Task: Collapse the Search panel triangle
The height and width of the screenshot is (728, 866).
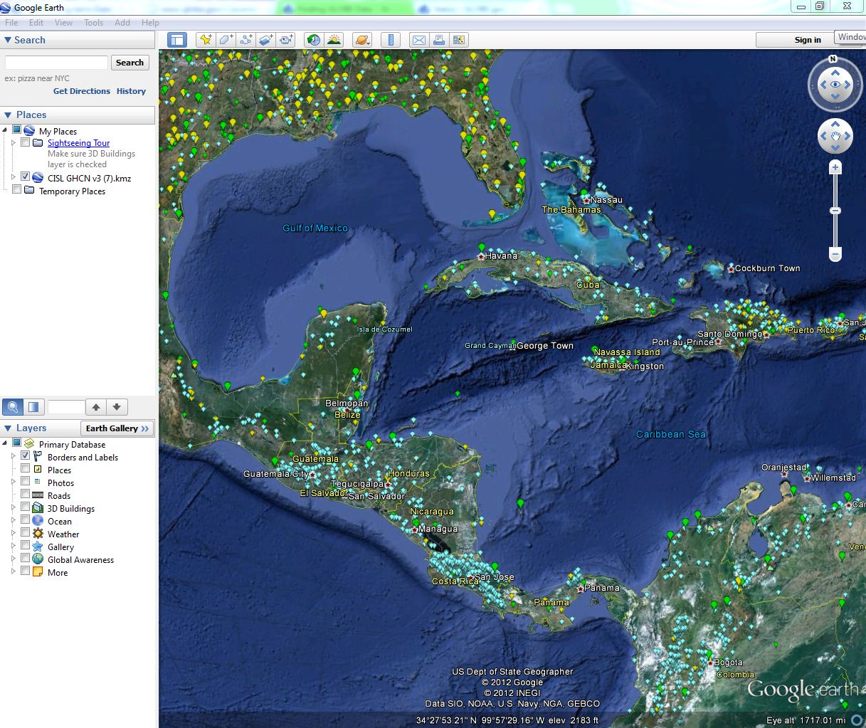Action: point(8,41)
